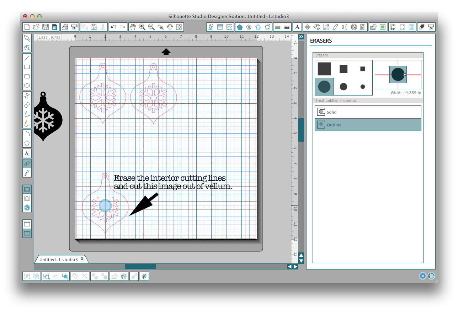The height and width of the screenshot is (311, 458).
Task: Select the Pan hand tool in top toolbar
Action: [x=133, y=27]
